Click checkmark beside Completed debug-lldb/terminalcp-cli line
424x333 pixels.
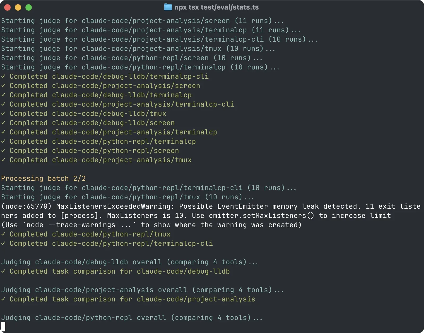click(3, 77)
